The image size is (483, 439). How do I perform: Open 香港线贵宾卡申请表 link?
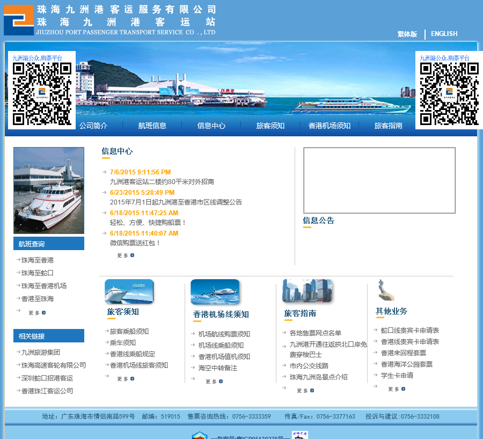tap(410, 342)
